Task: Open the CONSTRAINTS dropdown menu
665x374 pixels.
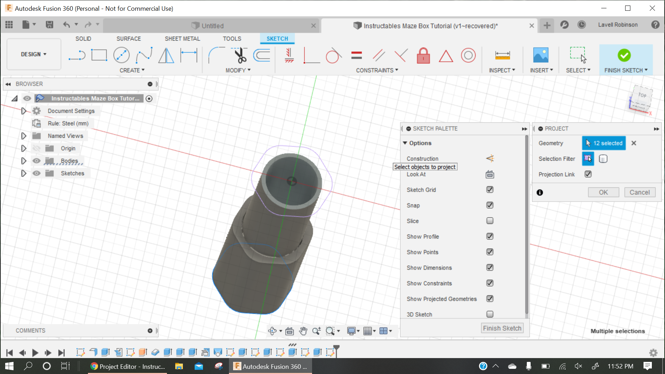Action: click(377, 70)
